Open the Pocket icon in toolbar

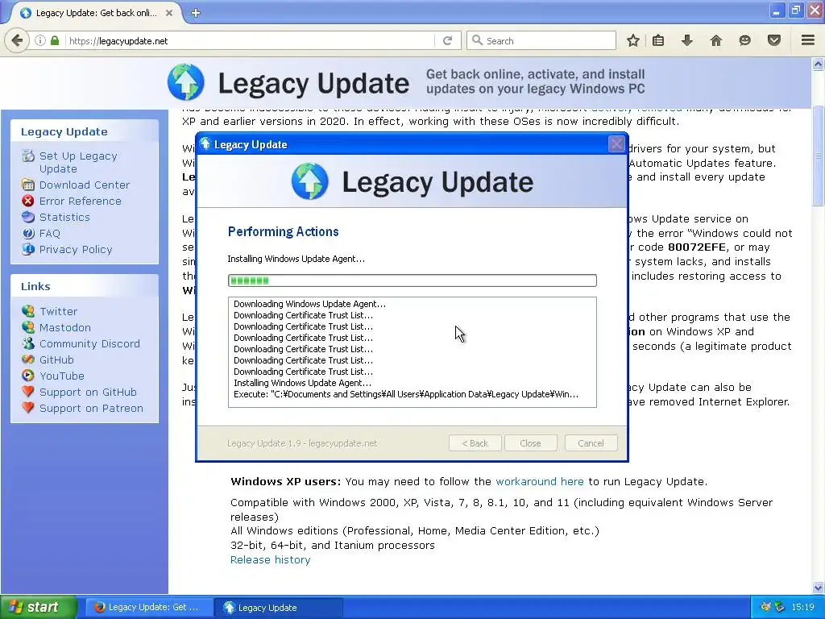774,40
